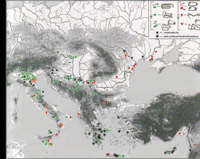Image resolution: width=200 pixels, height=159 pixels.
Task: Select the green diamond symbol in legend
Action: 154,14
